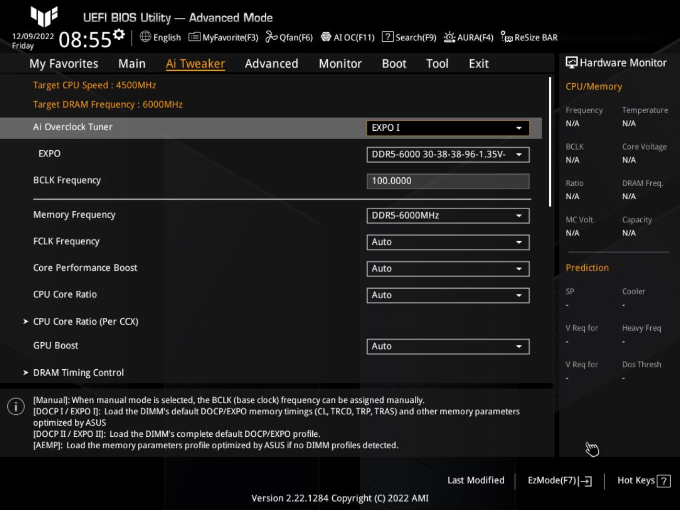Open AURA(F4) lighting icon

pyautogui.click(x=449, y=37)
